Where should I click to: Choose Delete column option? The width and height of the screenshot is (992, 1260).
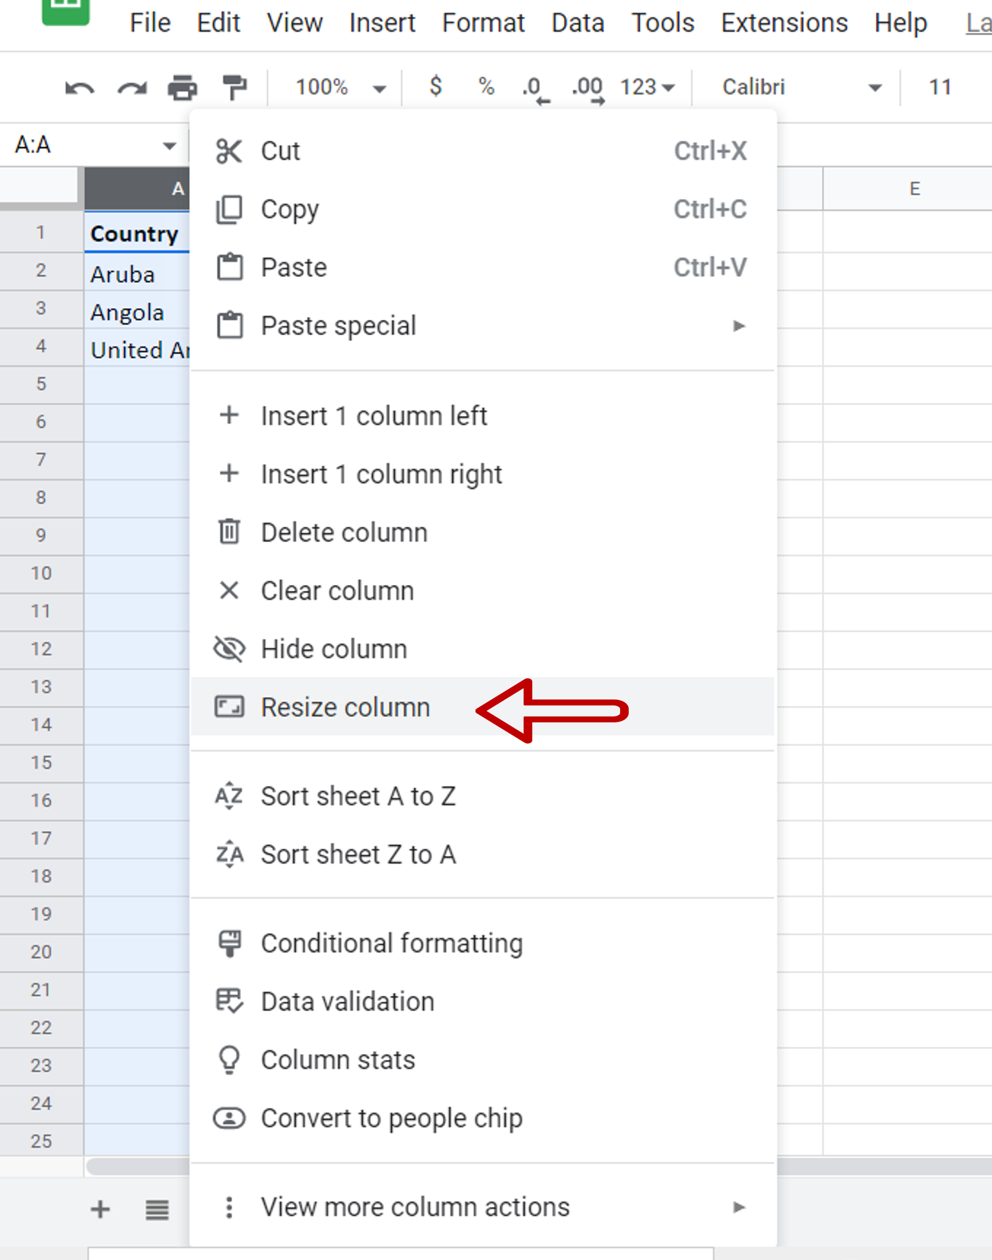click(483, 532)
